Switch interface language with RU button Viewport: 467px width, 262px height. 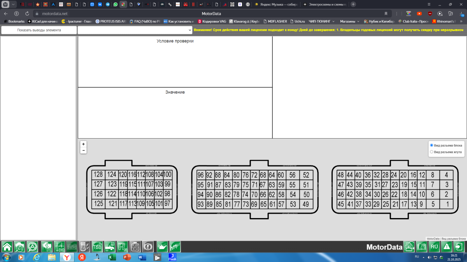(434, 246)
